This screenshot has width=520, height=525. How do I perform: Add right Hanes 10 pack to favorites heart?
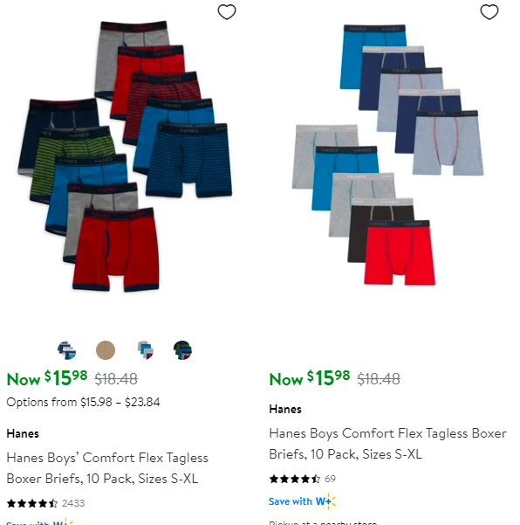489,12
